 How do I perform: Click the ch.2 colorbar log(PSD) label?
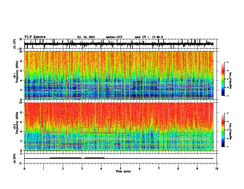pyautogui.click(x=231, y=131)
